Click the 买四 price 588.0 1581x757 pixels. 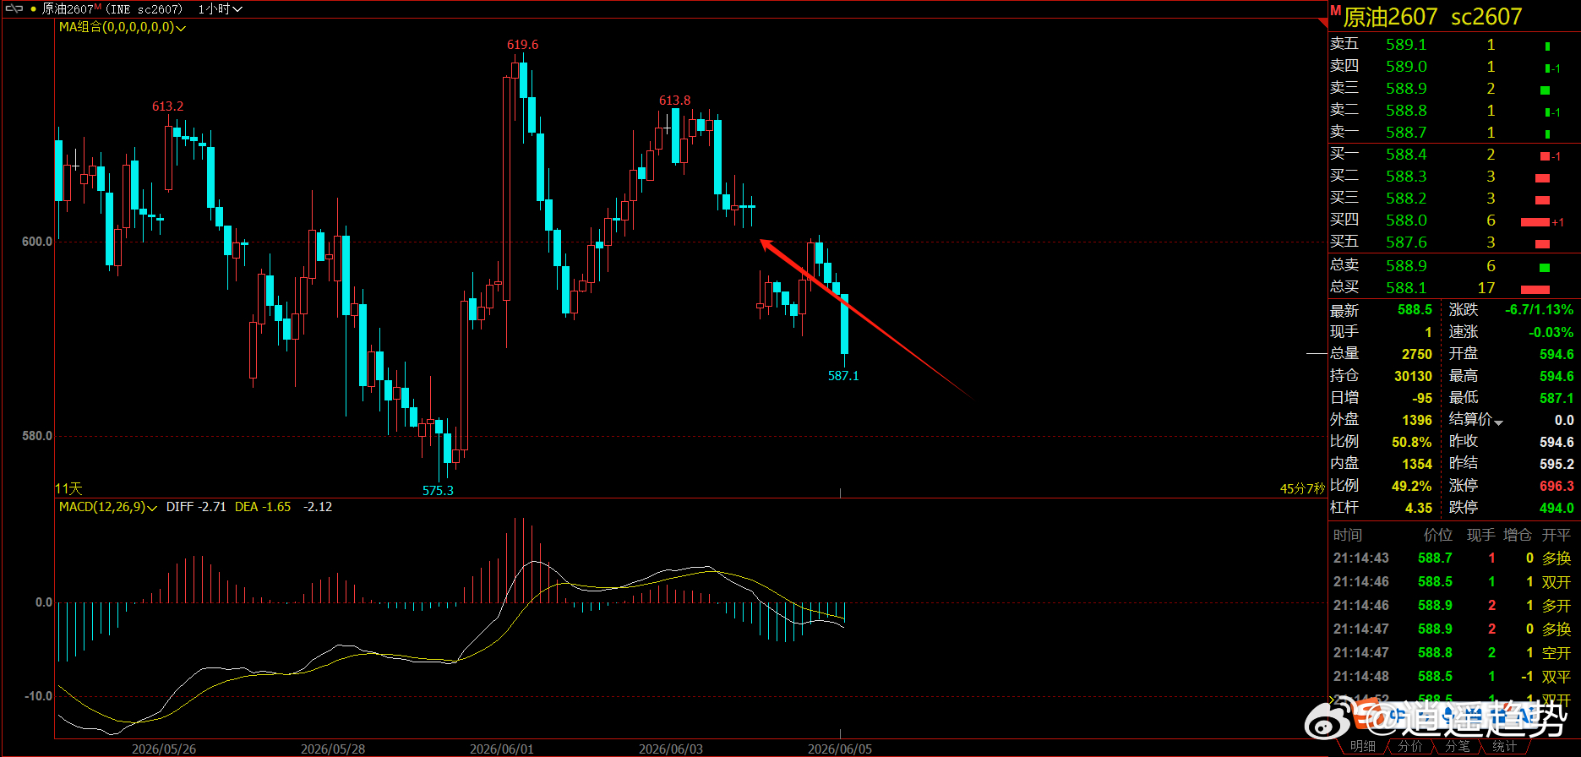pyautogui.click(x=1406, y=221)
